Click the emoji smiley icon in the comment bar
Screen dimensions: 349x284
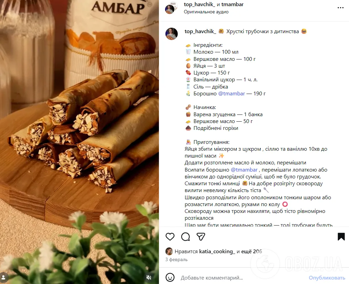coord(170,278)
